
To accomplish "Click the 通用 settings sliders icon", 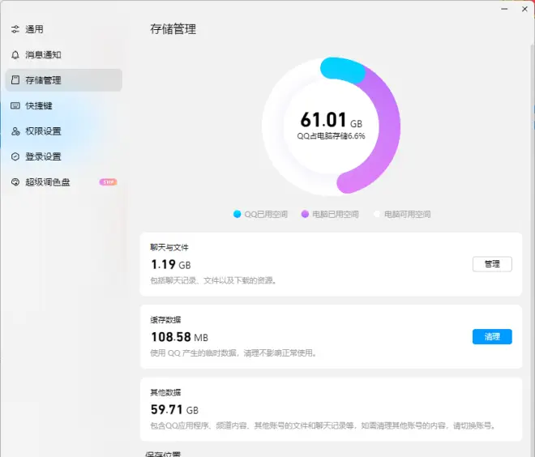I will (15, 29).
